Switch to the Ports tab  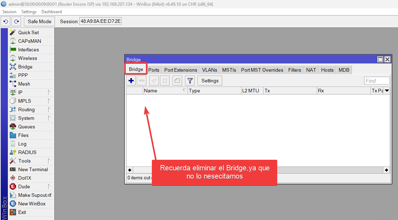click(154, 70)
